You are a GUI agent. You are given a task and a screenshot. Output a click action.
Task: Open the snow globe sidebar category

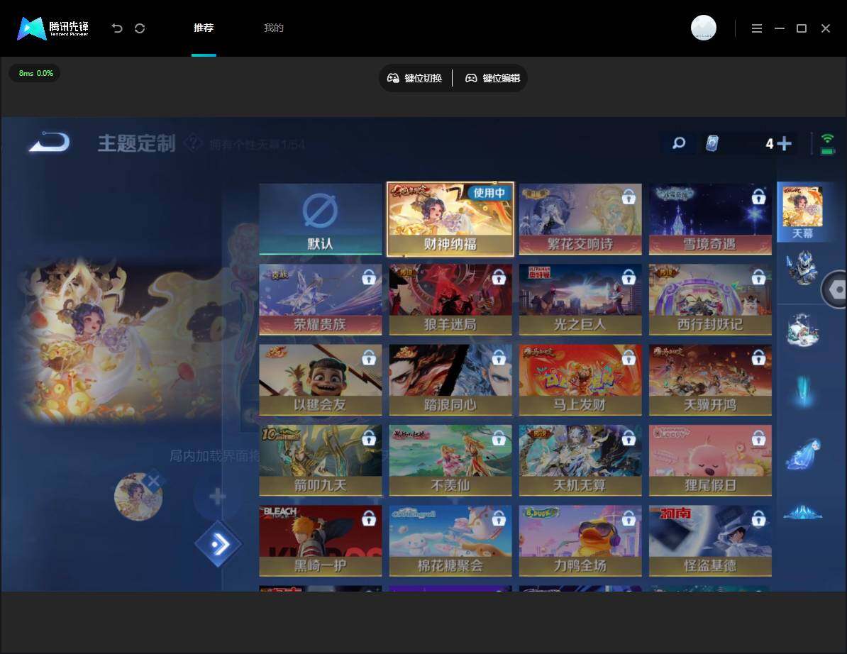[x=803, y=329]
